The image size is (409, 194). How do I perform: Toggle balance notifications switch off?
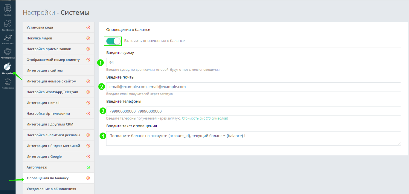coord(113,41)
